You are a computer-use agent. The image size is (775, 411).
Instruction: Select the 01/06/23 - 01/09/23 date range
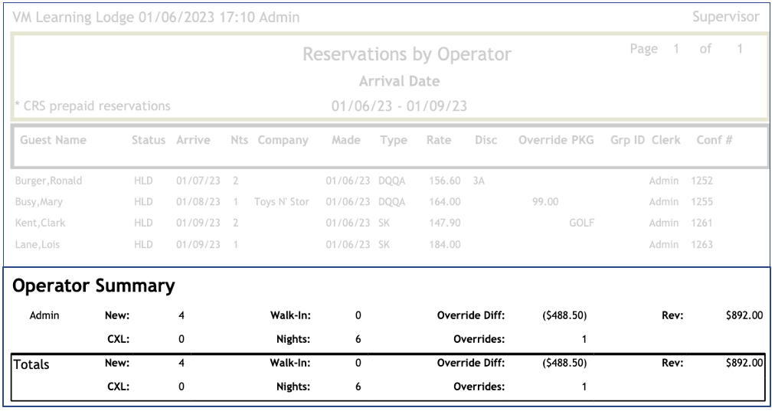pyautogui.click(x=398, y=106)
